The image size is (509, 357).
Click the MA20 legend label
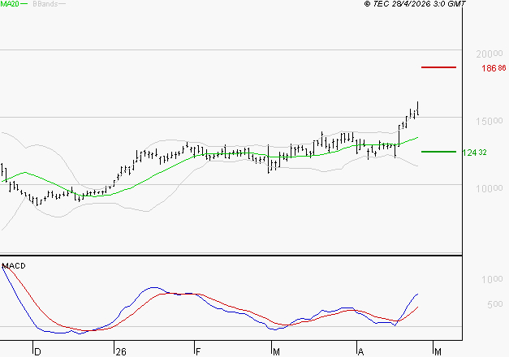pyautogui.click(x=10, y=3)
